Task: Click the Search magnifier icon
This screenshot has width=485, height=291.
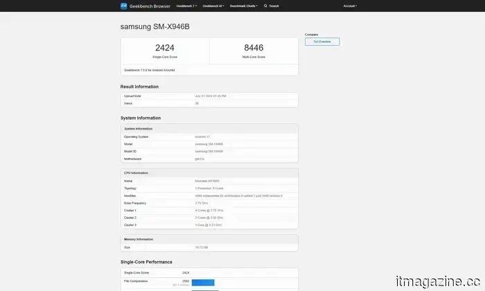Action: (x=265, y=6)
